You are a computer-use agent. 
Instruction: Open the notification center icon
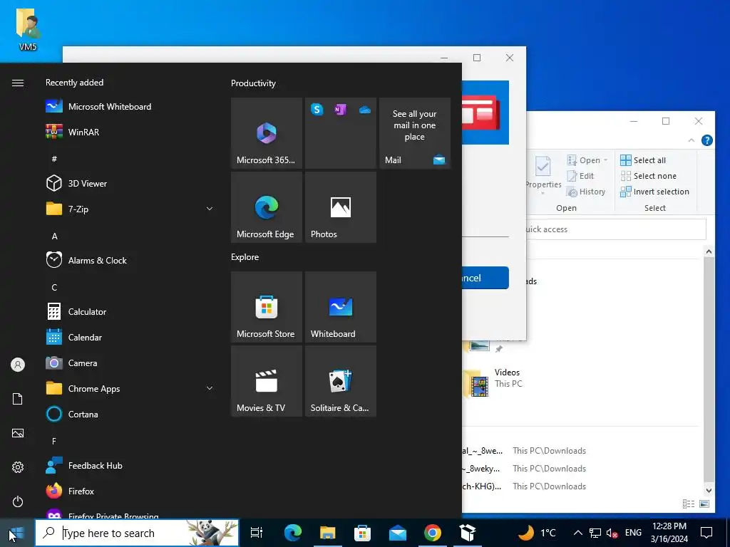(x=706, y=533)
